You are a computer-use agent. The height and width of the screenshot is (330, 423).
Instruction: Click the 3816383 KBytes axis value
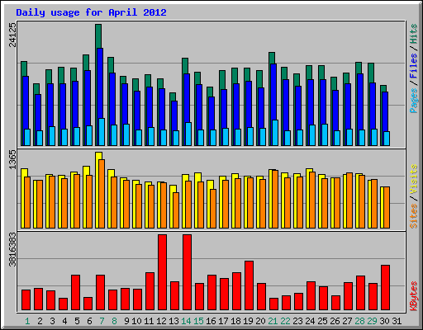click(12, 249)
